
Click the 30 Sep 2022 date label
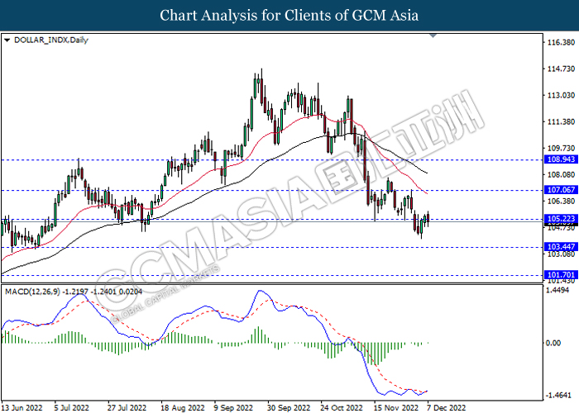click(x=289, y=408)
